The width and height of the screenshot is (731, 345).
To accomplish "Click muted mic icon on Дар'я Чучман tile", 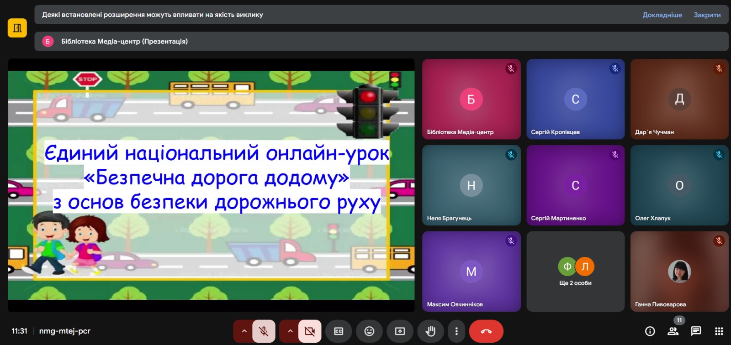I will point(719,68).
